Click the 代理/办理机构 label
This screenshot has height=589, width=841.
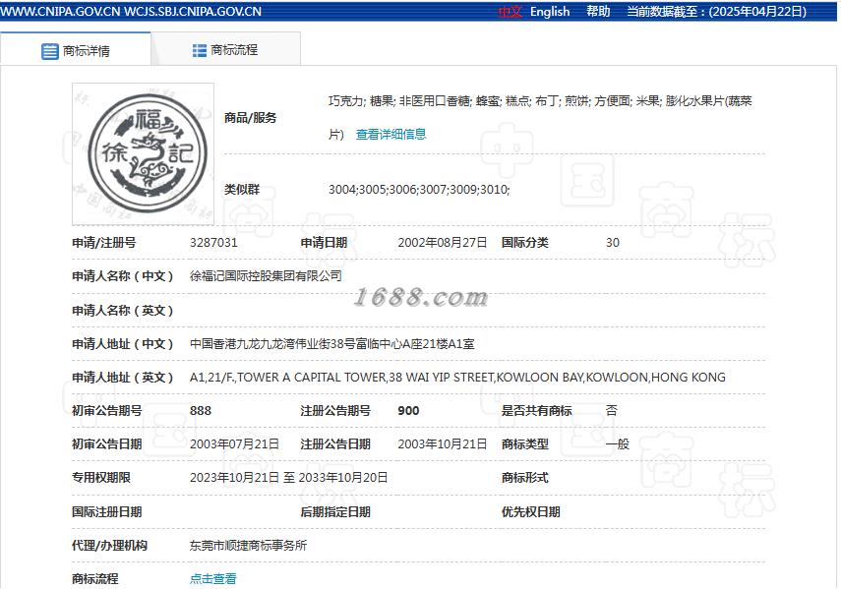pos(110,546)
